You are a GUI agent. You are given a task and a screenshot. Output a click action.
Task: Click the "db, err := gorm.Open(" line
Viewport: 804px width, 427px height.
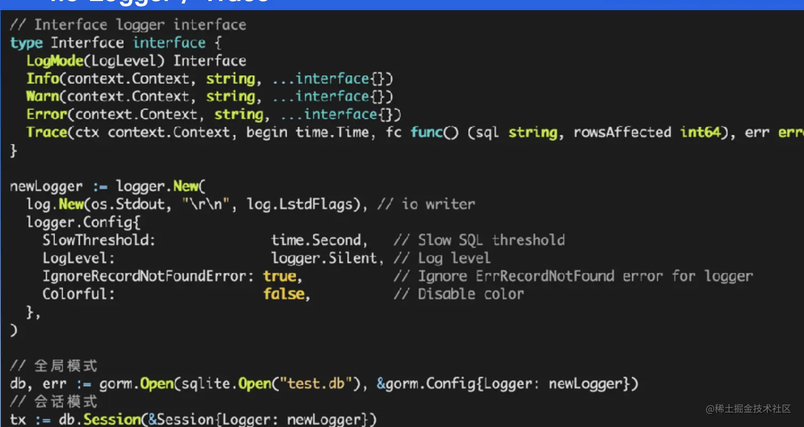coord(324,383)
